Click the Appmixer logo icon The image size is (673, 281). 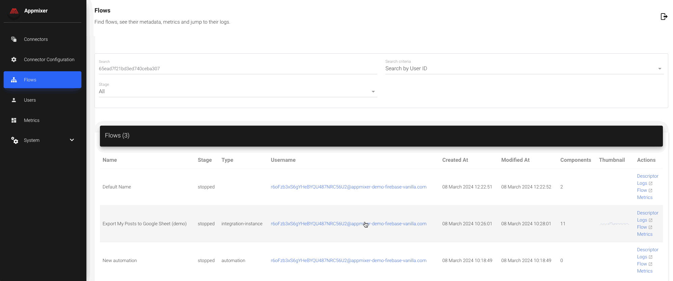click(14, 11)
